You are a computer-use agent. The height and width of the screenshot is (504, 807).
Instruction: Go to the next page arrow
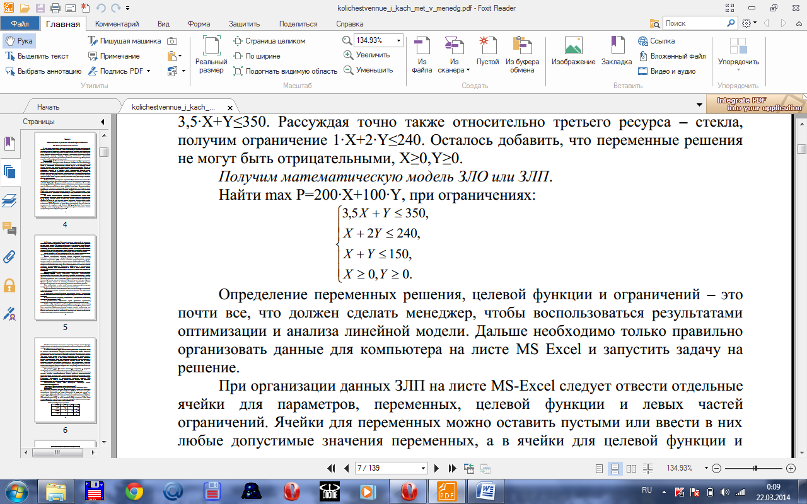(x=437, y=469)
